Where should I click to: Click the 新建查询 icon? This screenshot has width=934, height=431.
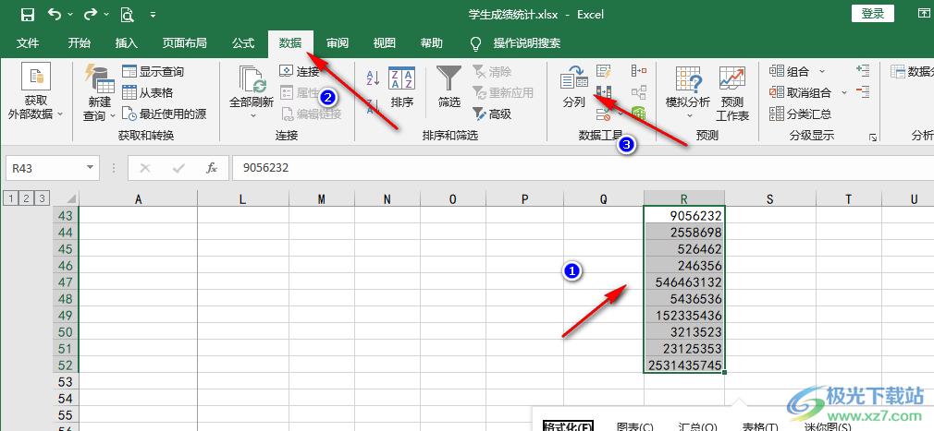tap(100, 78)
